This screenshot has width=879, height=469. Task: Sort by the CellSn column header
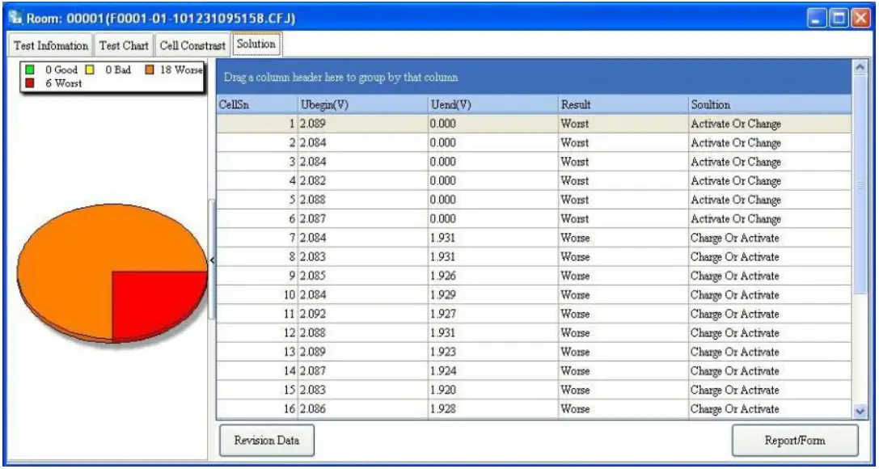(x=257, y=105)
